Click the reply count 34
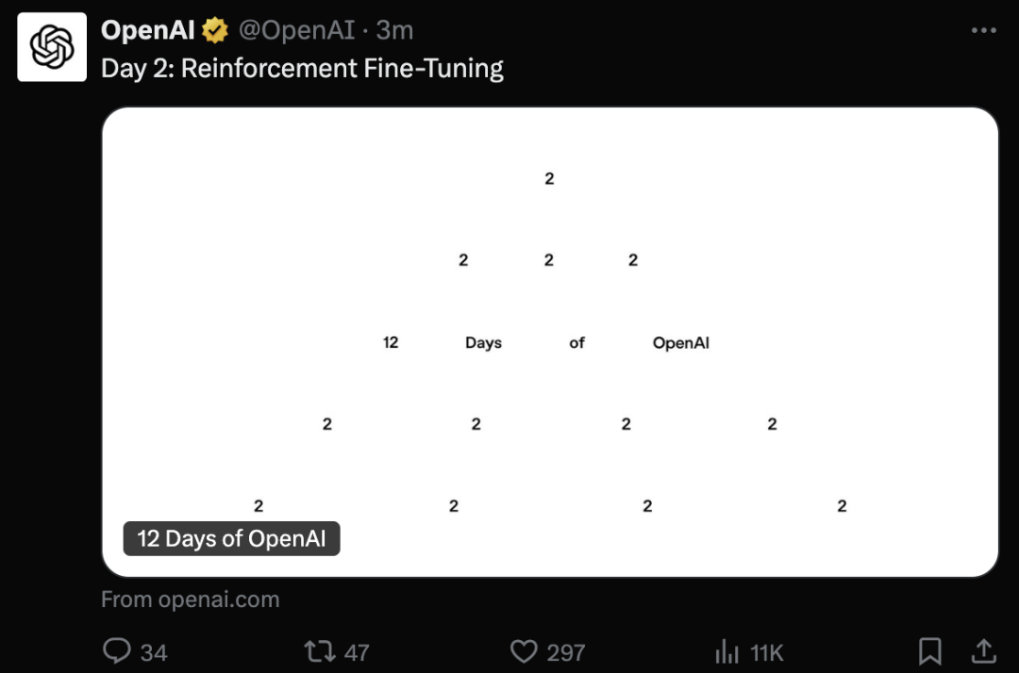1019x673 pixels. (153, 651)
